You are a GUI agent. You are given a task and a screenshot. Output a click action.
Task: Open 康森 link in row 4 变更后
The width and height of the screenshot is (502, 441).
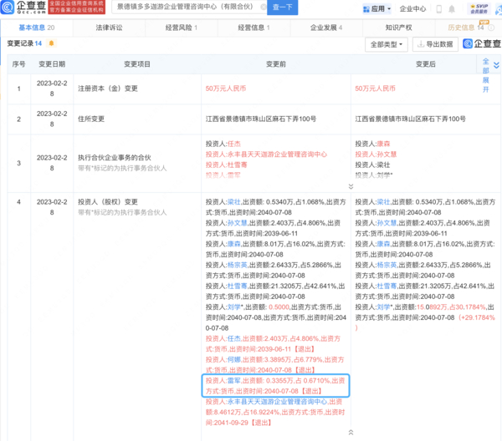point(383,244)
